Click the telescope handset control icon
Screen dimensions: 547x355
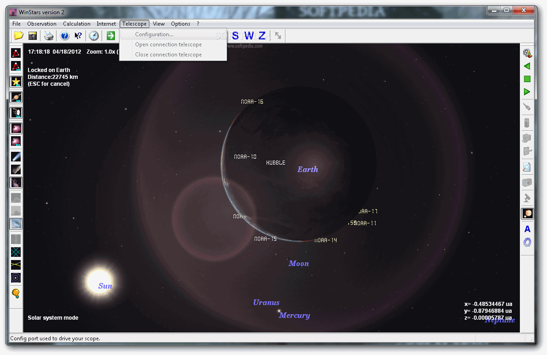tap(527, 107)
